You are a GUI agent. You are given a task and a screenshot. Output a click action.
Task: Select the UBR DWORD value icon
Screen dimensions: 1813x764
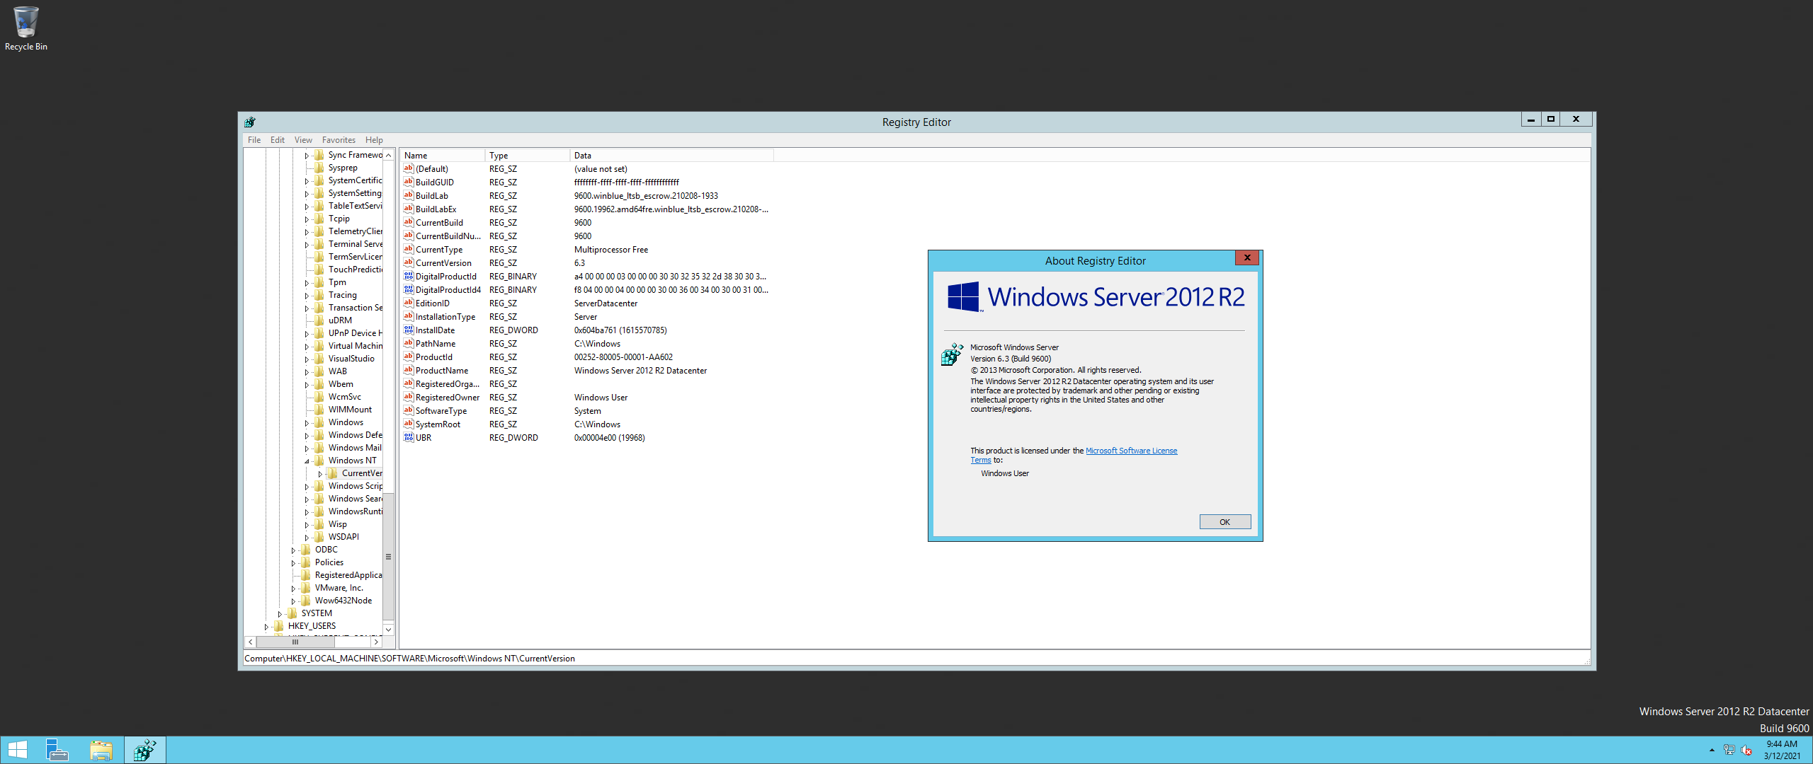pyautogui.click(x=409, y=437)
